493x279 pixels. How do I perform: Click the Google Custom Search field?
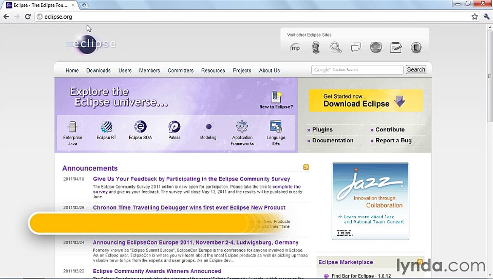tap(357, 70)
